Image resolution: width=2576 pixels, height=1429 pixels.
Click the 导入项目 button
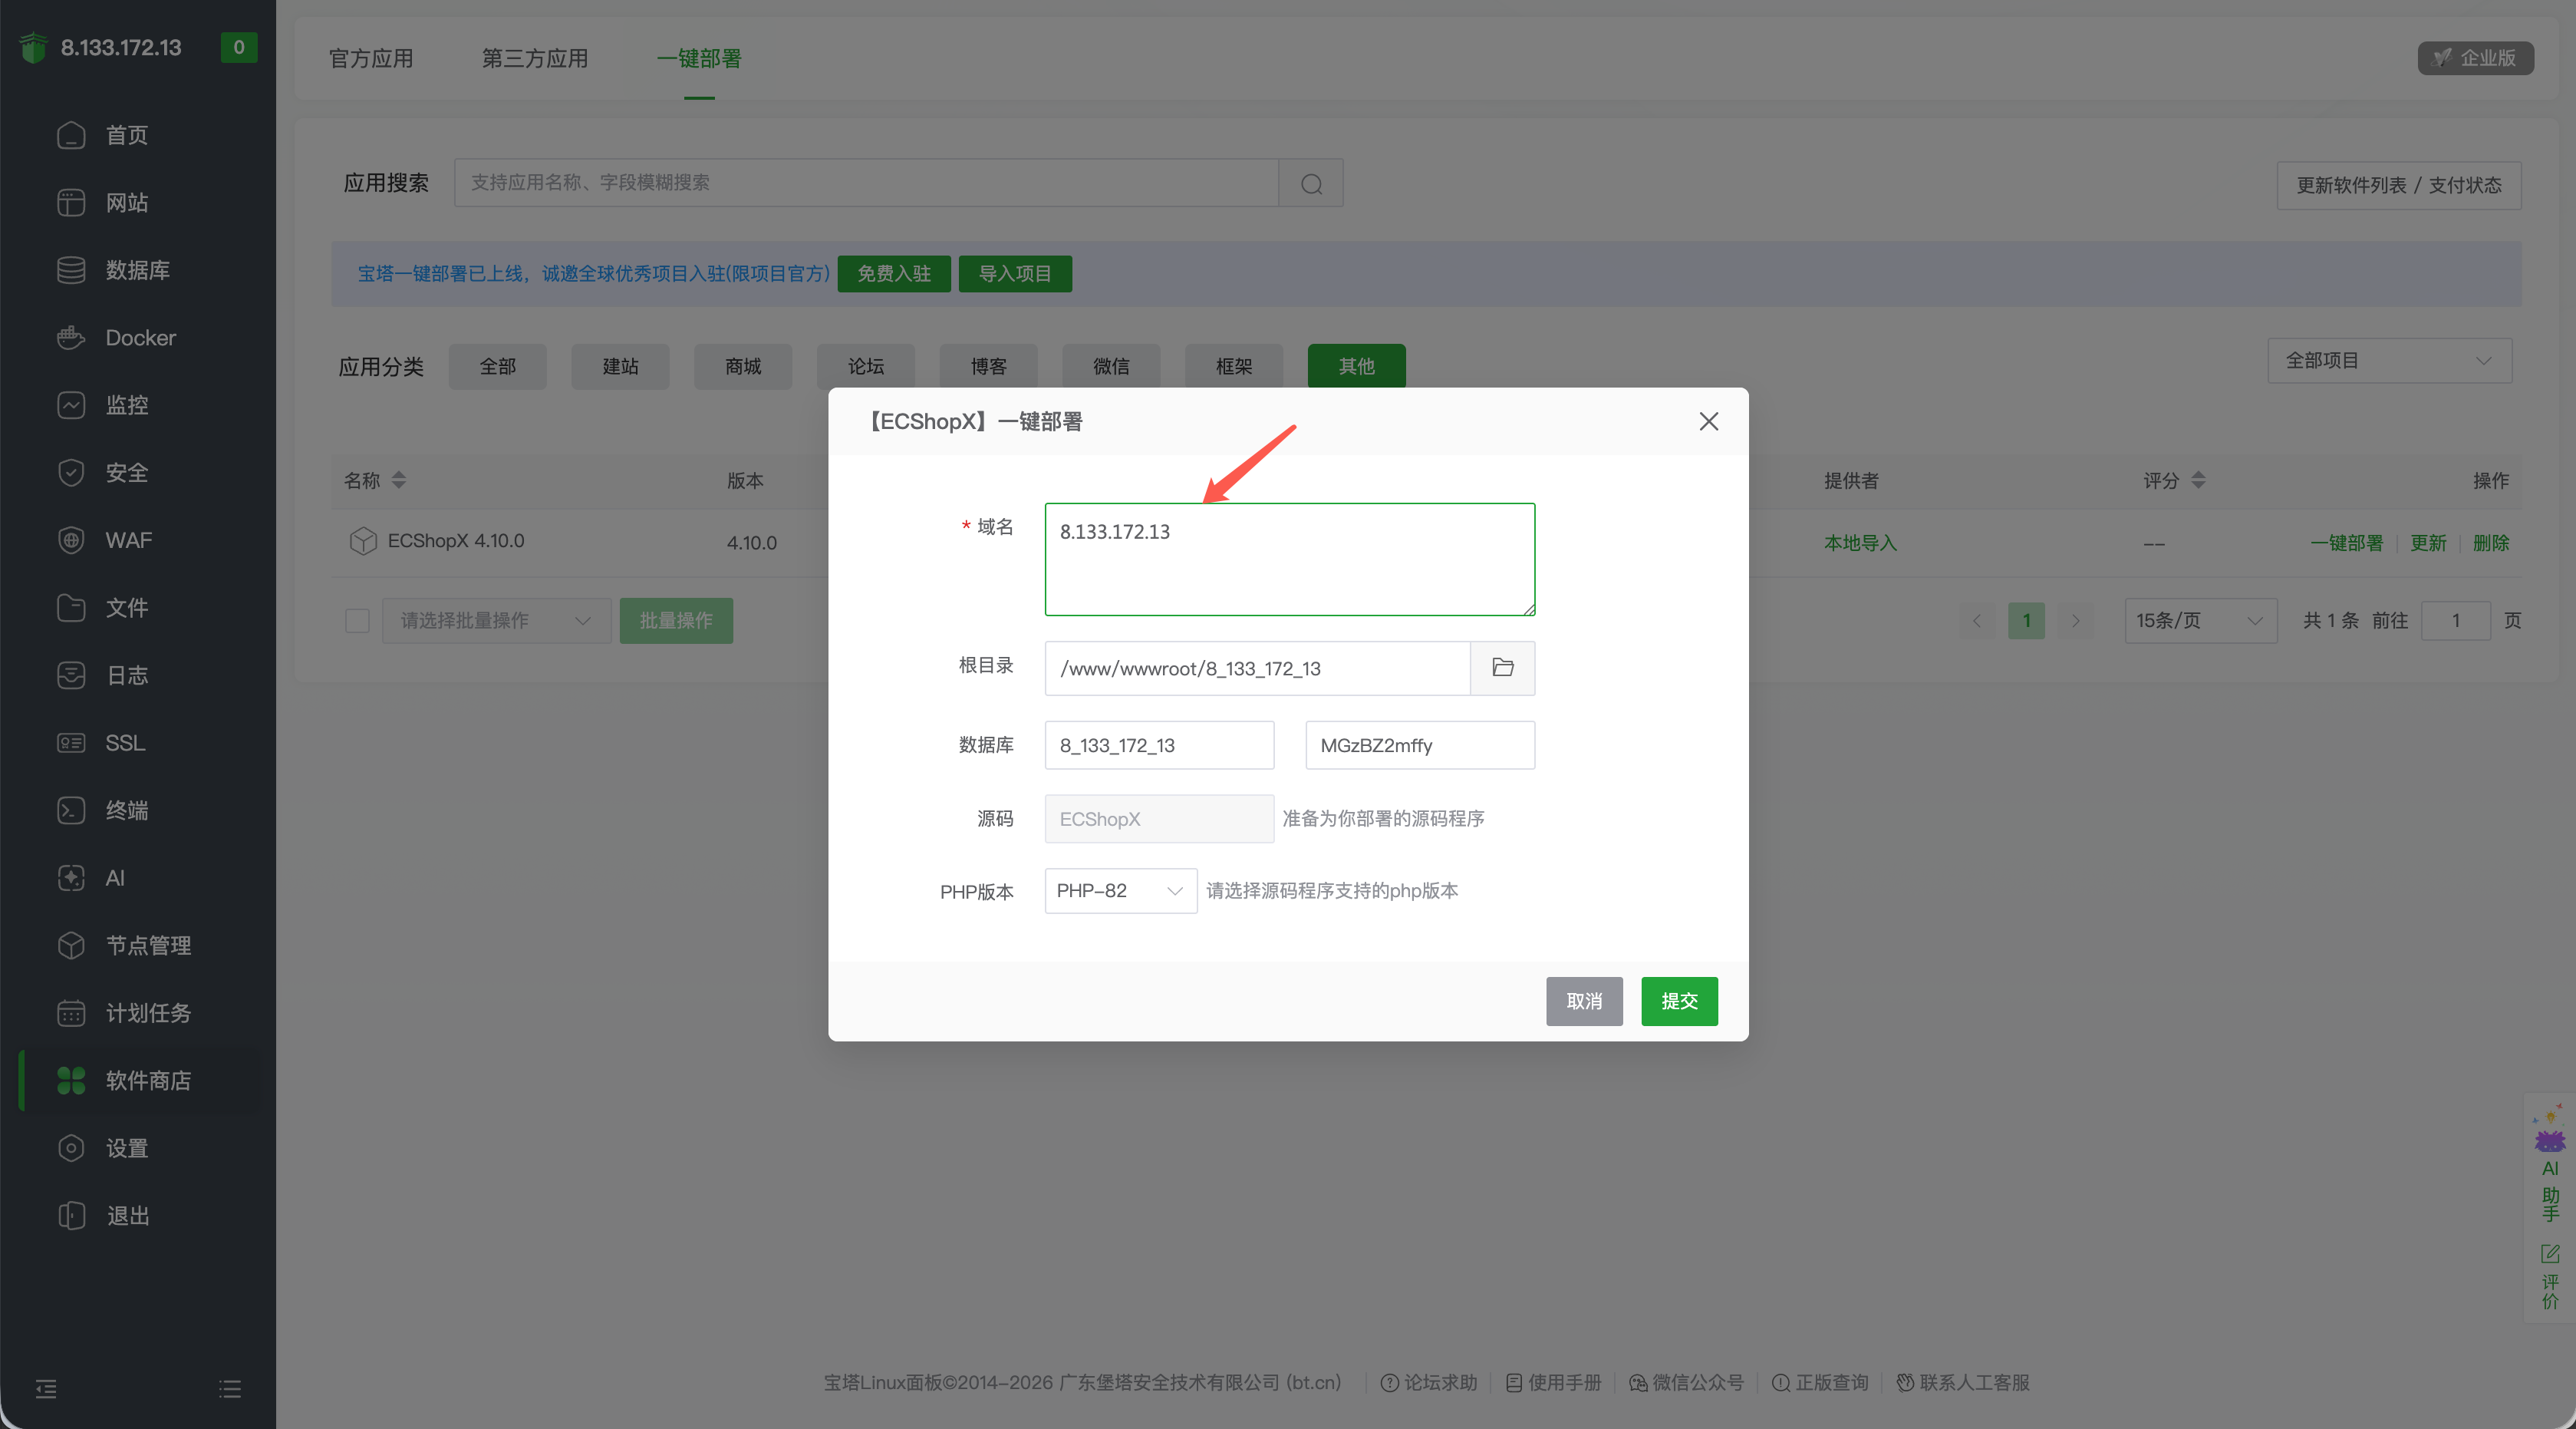tap(1015, 273)
